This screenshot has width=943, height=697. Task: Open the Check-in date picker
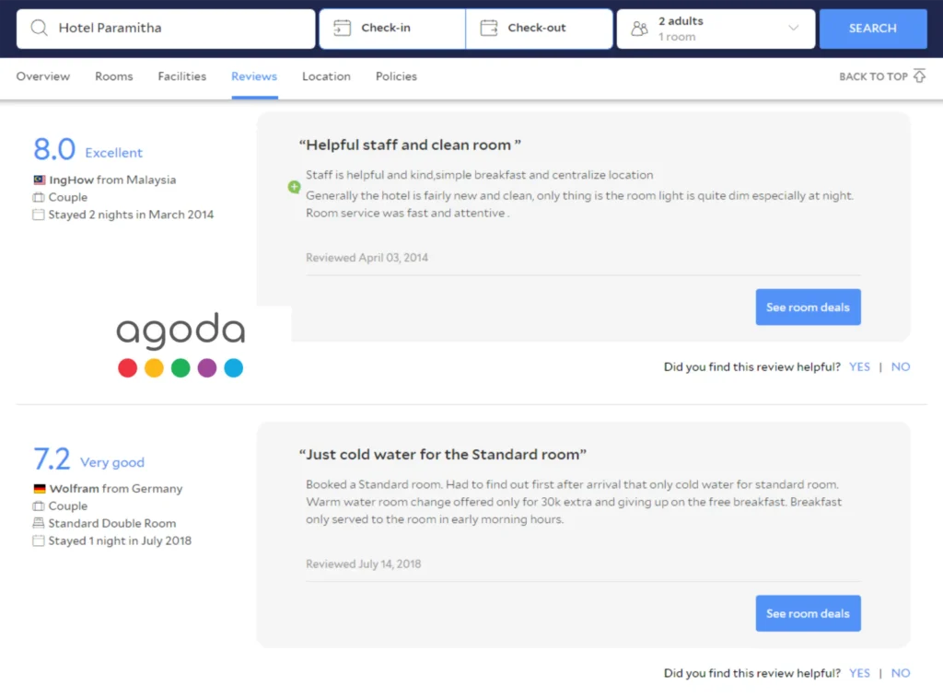[x=392, y=29]
